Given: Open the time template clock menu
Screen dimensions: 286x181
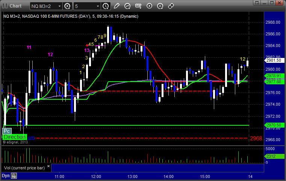Looking at the screenshot, I should point(106,6).
